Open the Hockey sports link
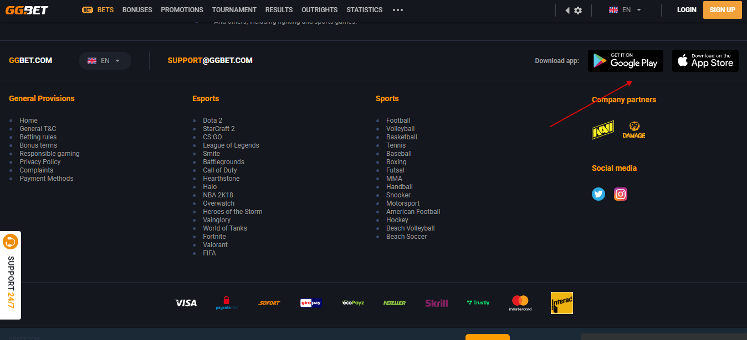The image size is (747, 340). point(397,220)
